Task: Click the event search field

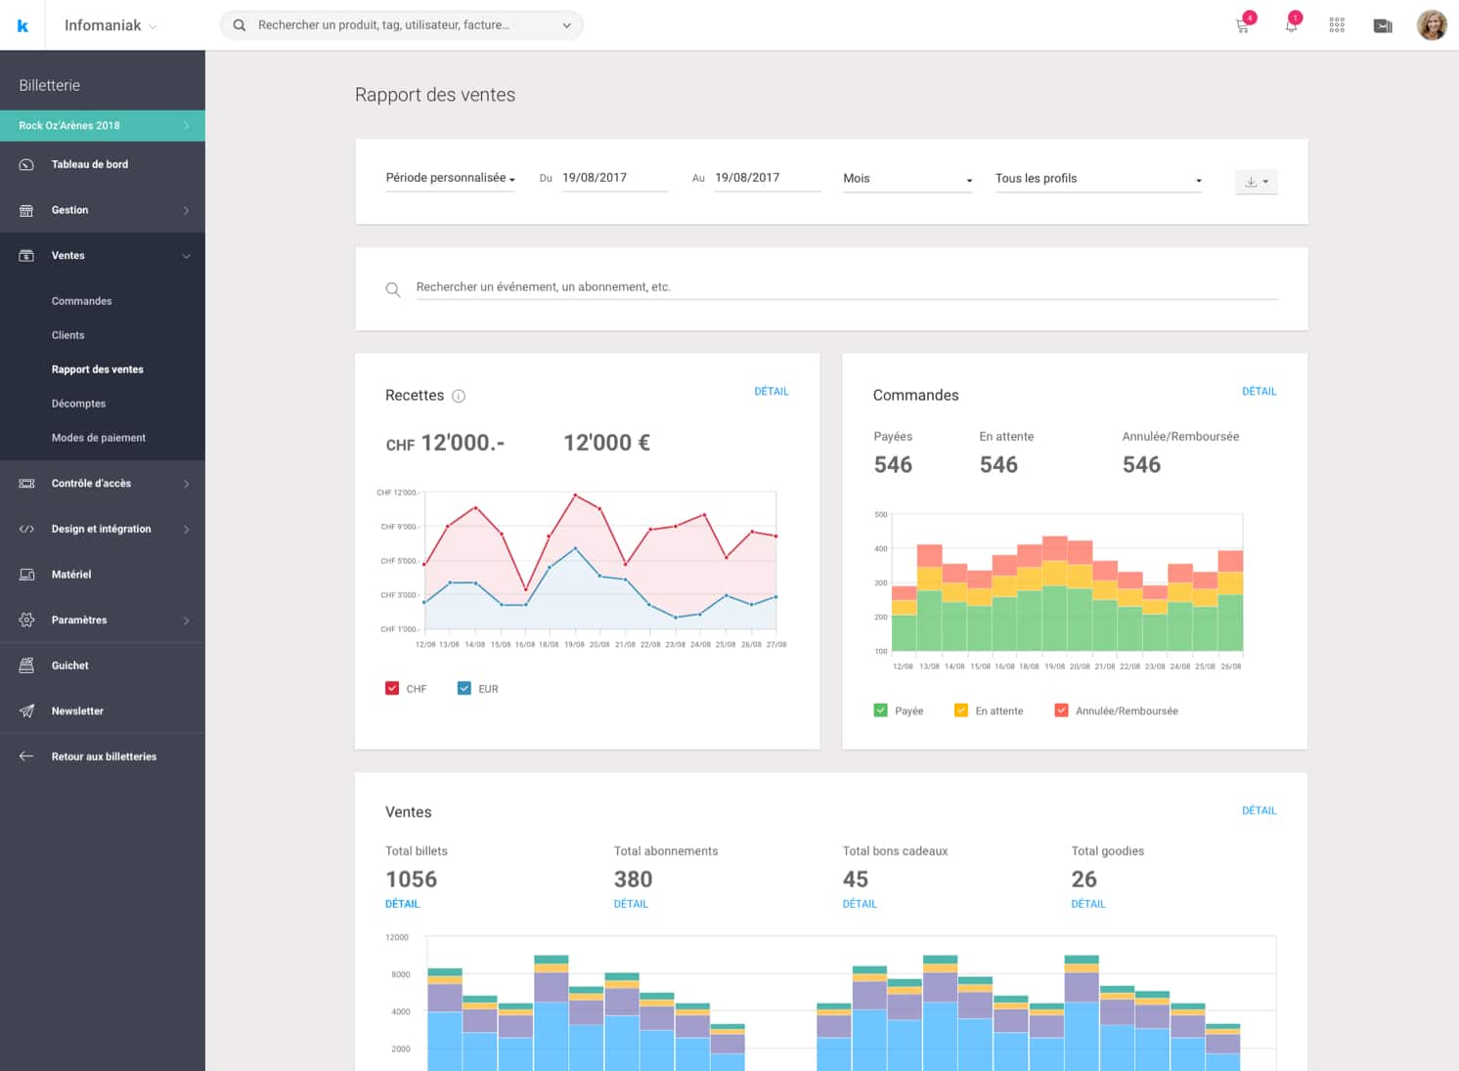Action: click(846, 287)
